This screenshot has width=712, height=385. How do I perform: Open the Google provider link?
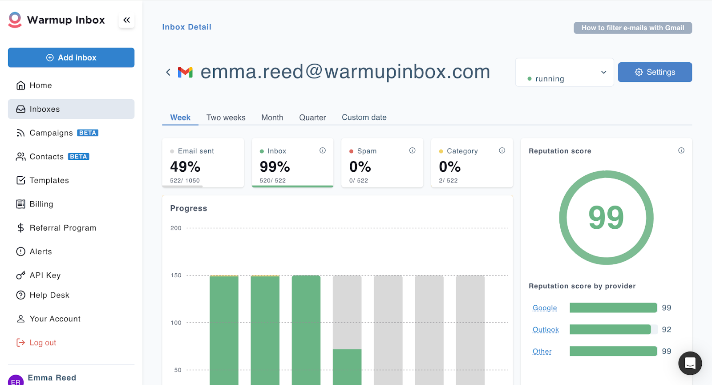coord(545,308)
